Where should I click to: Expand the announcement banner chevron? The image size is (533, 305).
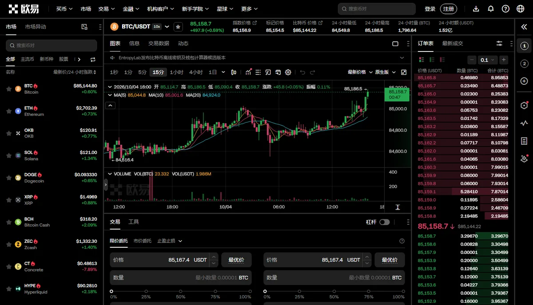coord(402,58)
